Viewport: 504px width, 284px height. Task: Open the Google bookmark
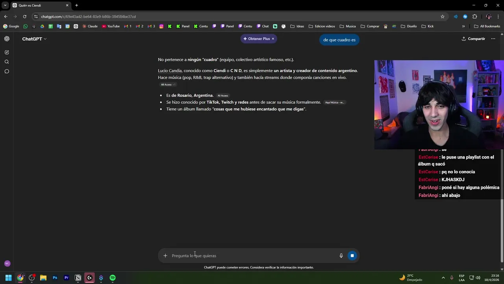click(11, 26)
